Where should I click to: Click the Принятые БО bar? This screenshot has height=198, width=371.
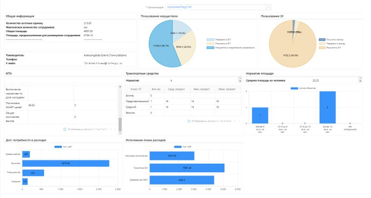point(187,168)
